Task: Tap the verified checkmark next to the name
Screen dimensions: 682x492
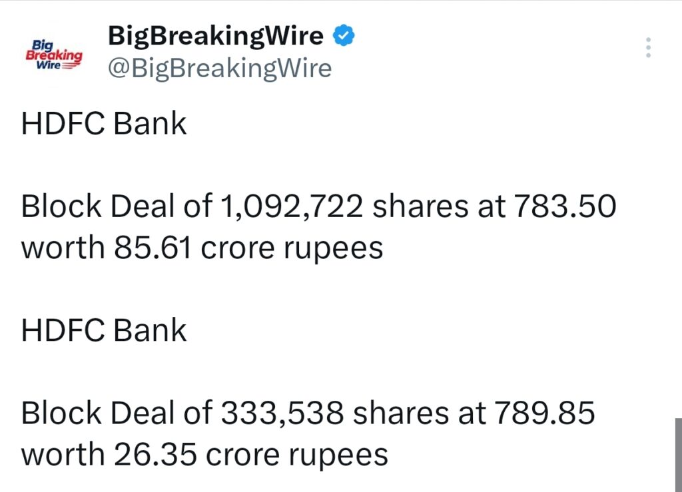Action: coord(344,35)
